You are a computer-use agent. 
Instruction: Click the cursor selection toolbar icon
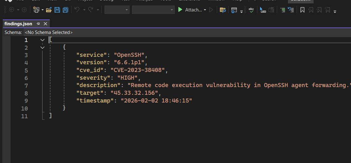point(263,10)
